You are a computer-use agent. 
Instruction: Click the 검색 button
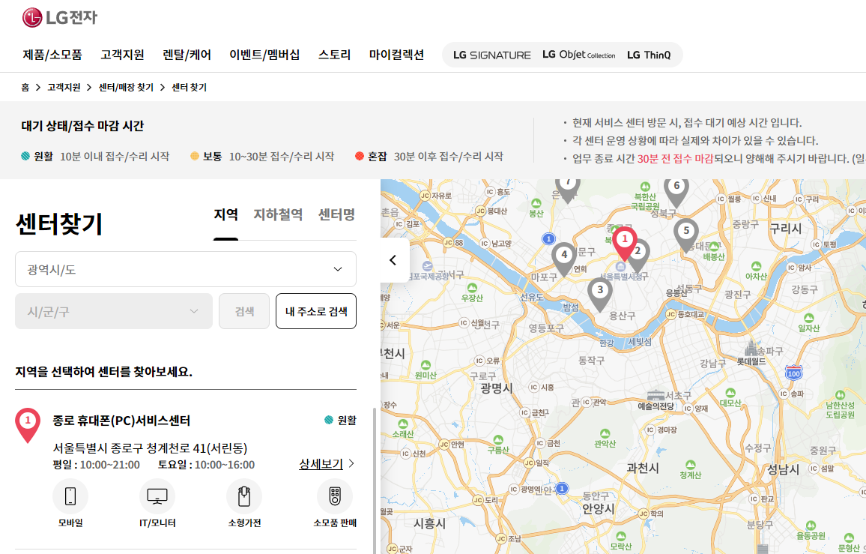[x=244, y=311]
